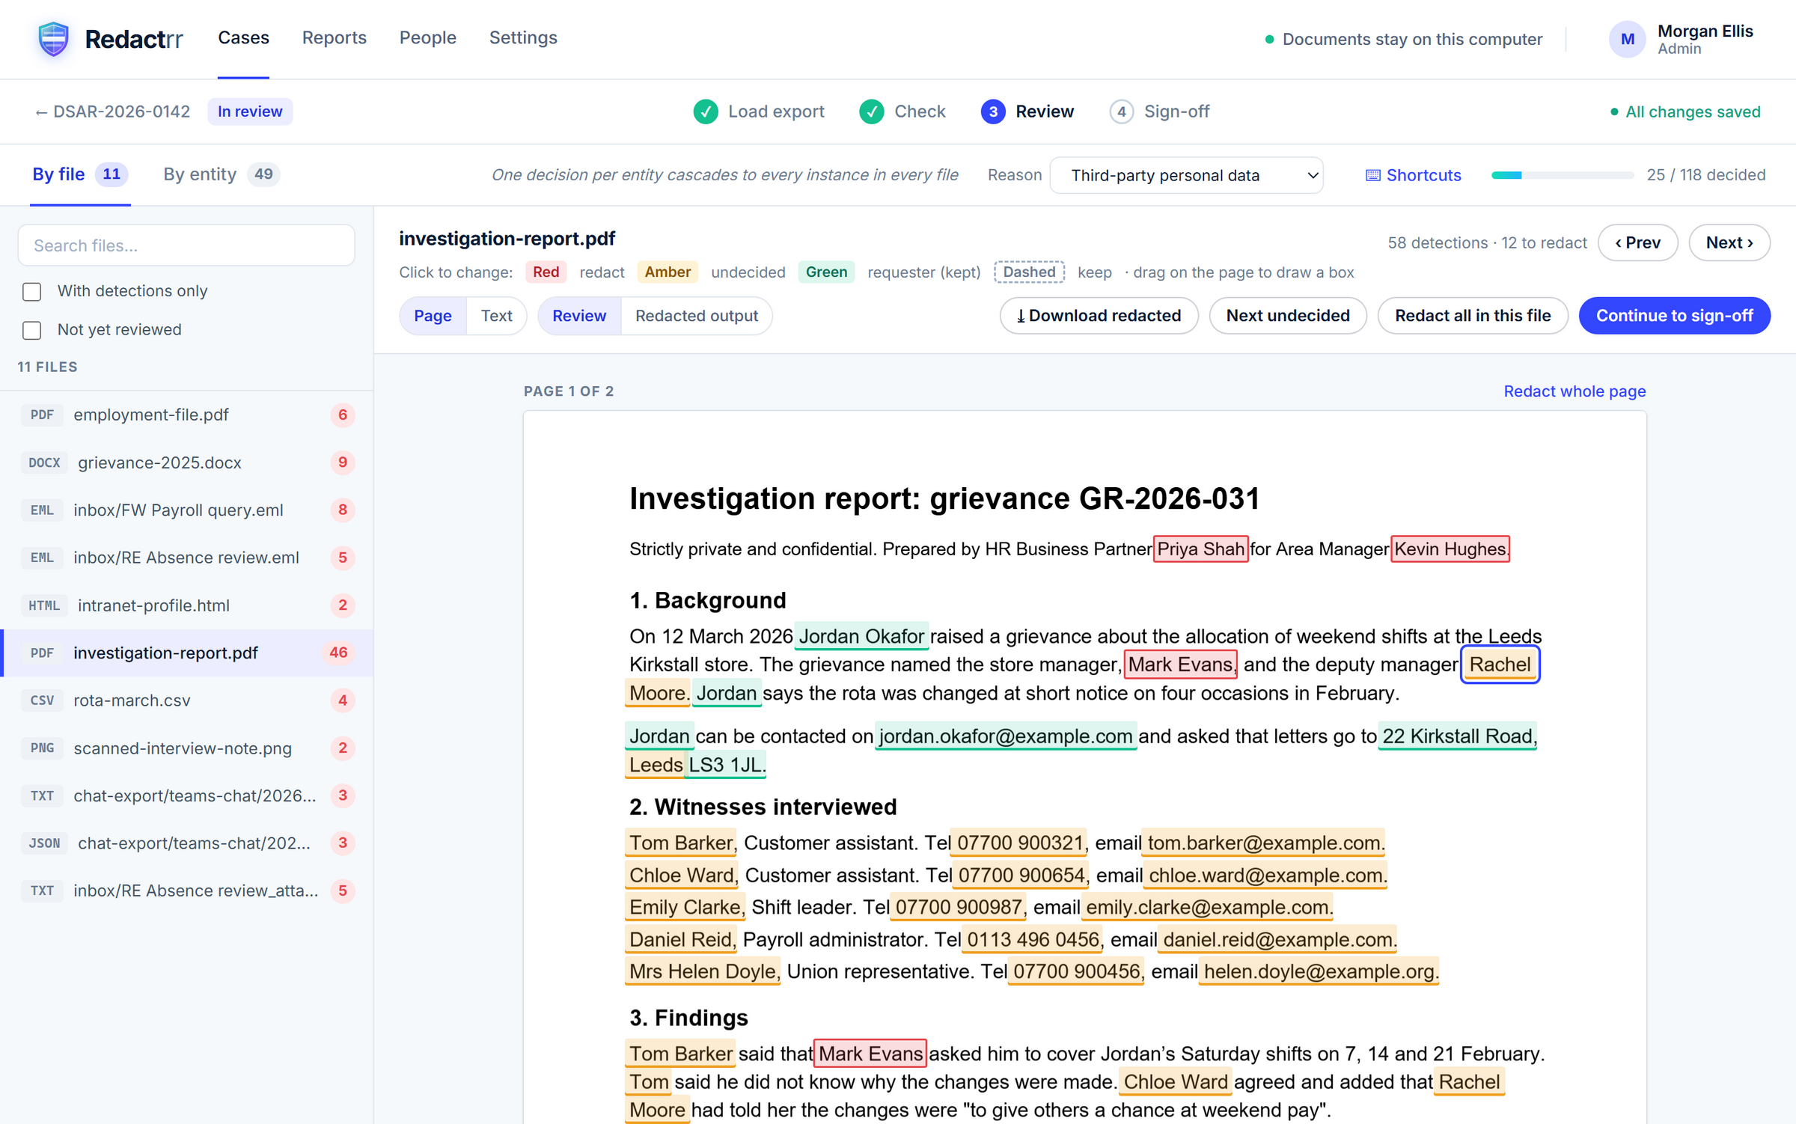This screenshot has height=1124, width=1796.
Task: Switch to Text view toggle
Action: point(496,316)
